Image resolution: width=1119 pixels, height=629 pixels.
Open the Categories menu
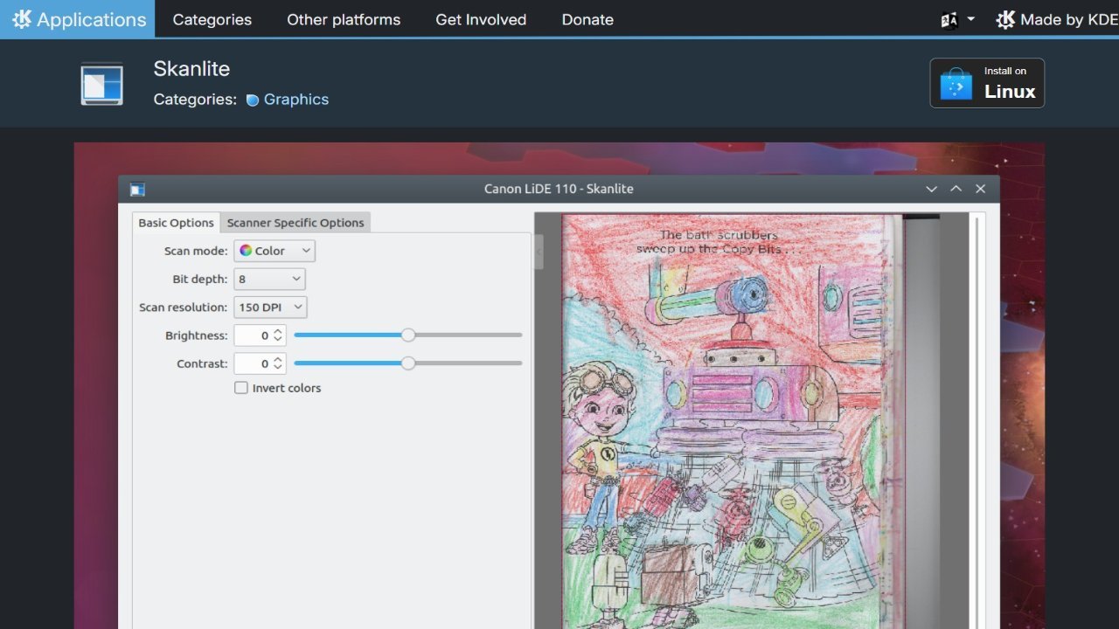coord(212,19)
